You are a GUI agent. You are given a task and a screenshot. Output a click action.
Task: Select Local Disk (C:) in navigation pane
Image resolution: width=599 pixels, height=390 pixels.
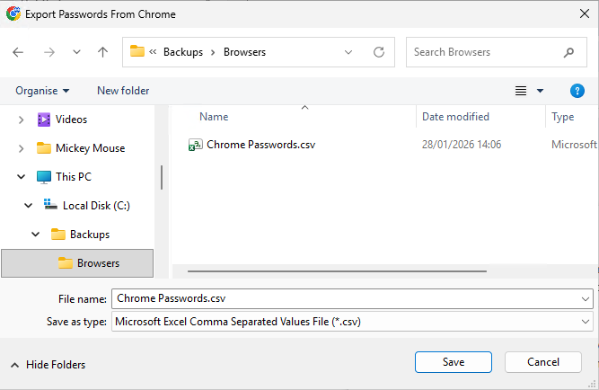click(x=96, y=205)
